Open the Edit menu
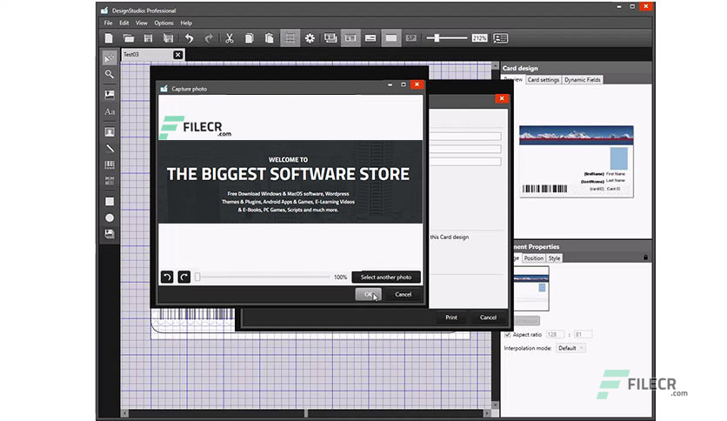Image resolution: width=727 pixels, height=421 pixels. click(x=123, y=23)
